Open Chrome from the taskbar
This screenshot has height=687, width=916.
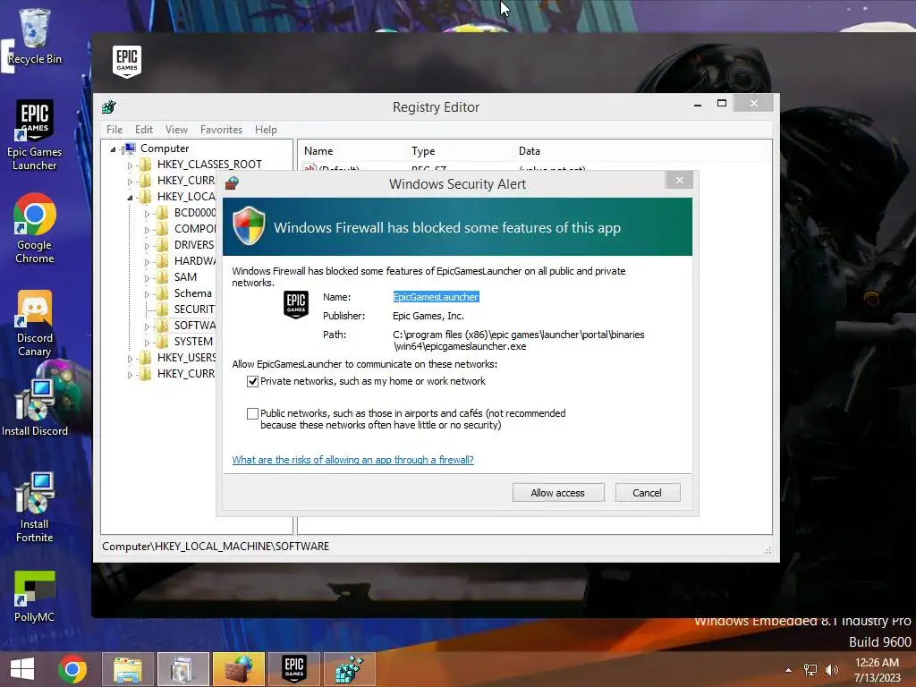click(x=72, y=669)
